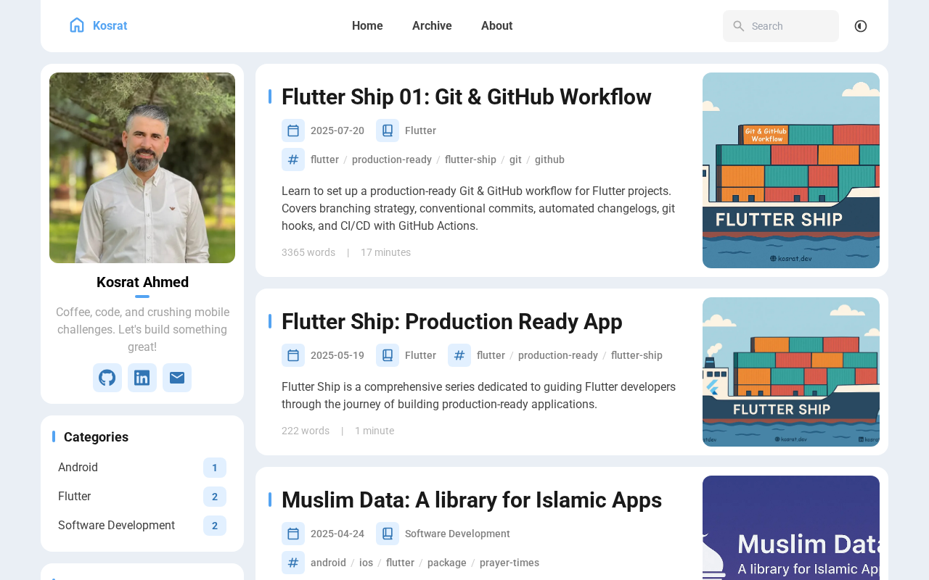Click the Android count badge '1'
Screen dimensions: 929x580
[x=215, y=468]
